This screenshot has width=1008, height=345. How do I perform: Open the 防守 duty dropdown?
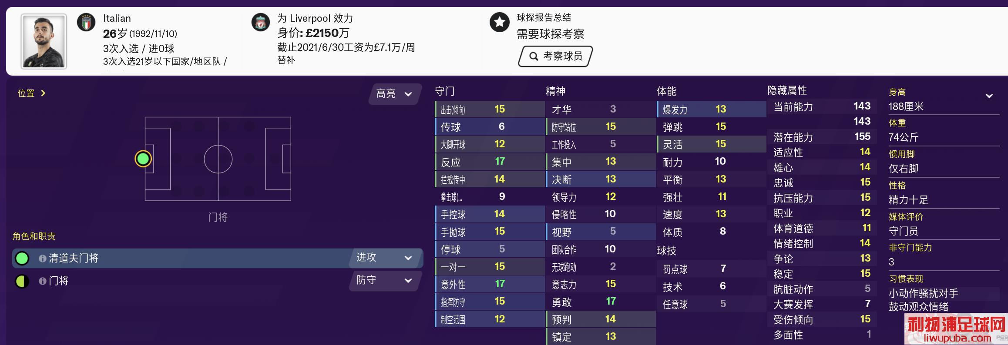(x=385, y=280)
